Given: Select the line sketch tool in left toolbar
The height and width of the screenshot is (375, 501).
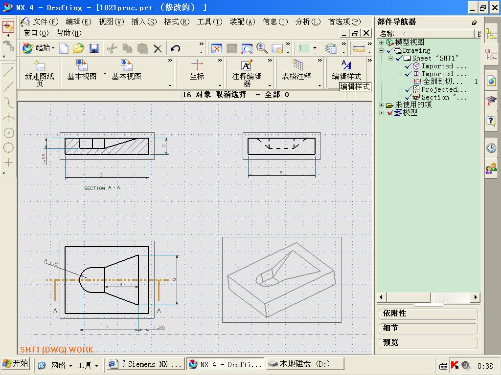Looking at the screenshot, I should [8, 72].
